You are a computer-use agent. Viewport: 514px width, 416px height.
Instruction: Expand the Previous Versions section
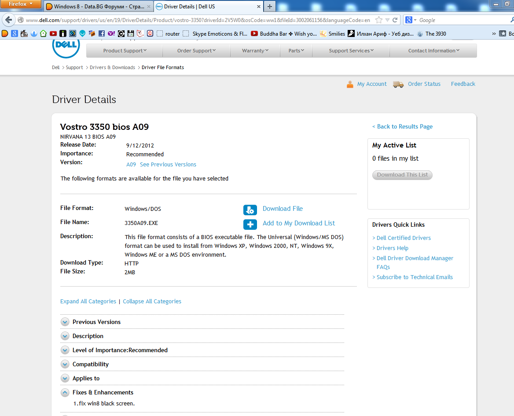[65, 322]
